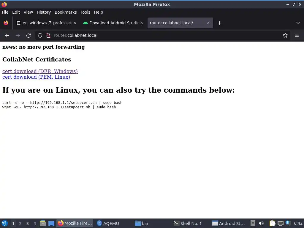Click the Firefox logo in title bar

tap(4, 4)
